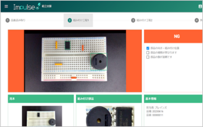Click the 担当者: ブレインズ text
Viewport: 203px width, 127px height.
[x=157, y=107]
